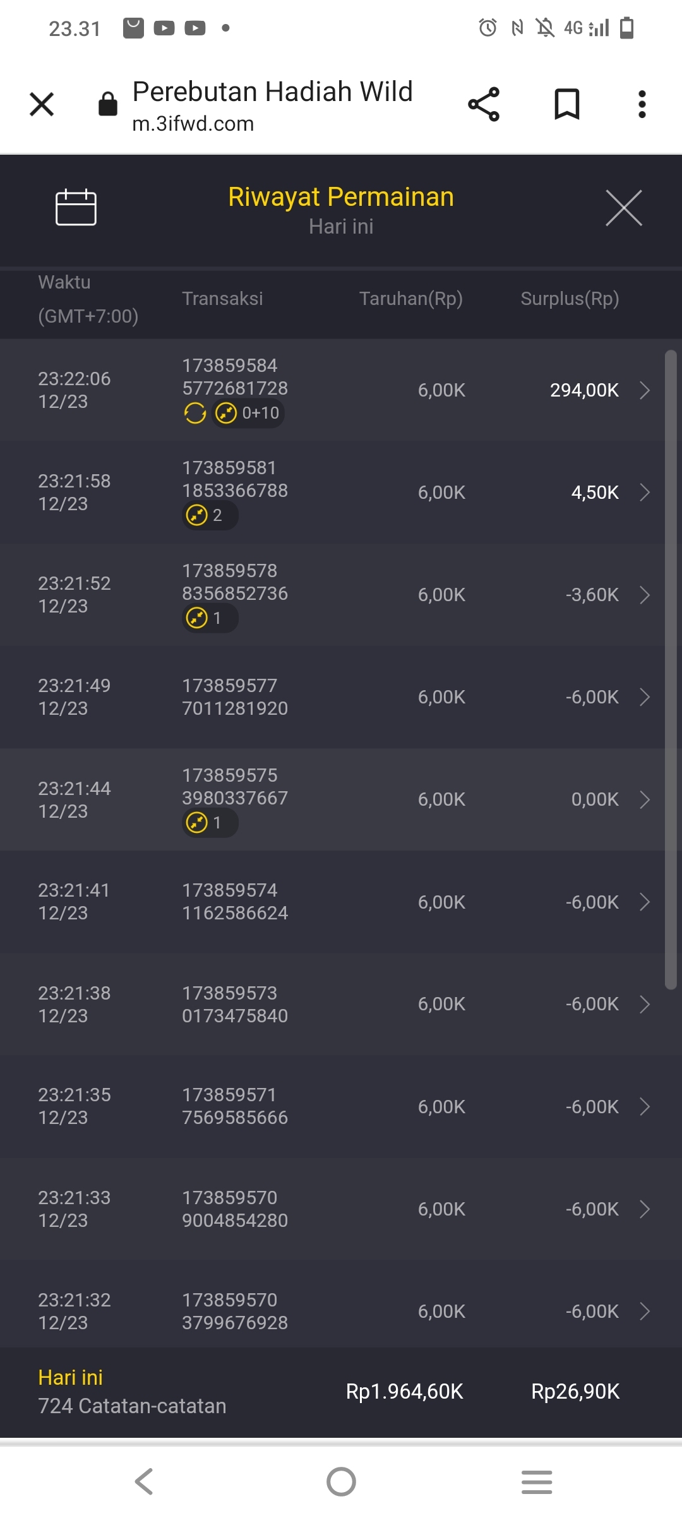Expand the 0,00K surplus entry
Viewport: 682px width, 1518px height.
(645, 799)
